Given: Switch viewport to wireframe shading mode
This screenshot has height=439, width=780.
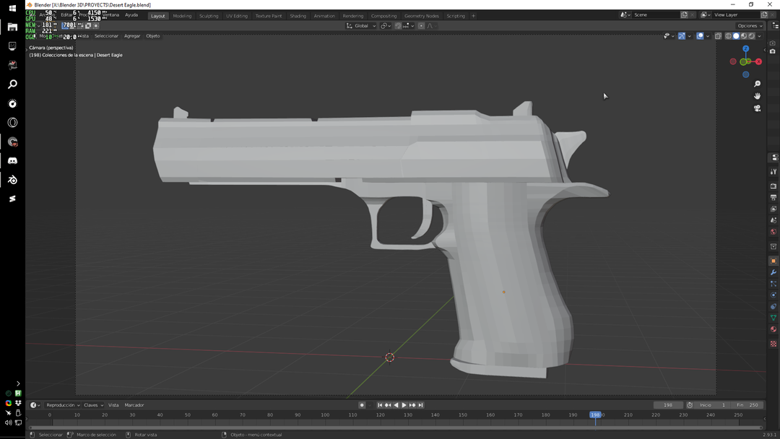Looking at the screenshot, I should tap(728, 35).
